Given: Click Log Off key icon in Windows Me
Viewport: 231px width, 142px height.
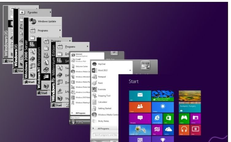Looking at the screenshot, I should (x=60, y=91).
